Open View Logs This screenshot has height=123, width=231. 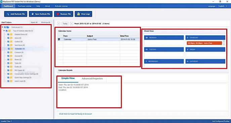click(x=83, y=14)
